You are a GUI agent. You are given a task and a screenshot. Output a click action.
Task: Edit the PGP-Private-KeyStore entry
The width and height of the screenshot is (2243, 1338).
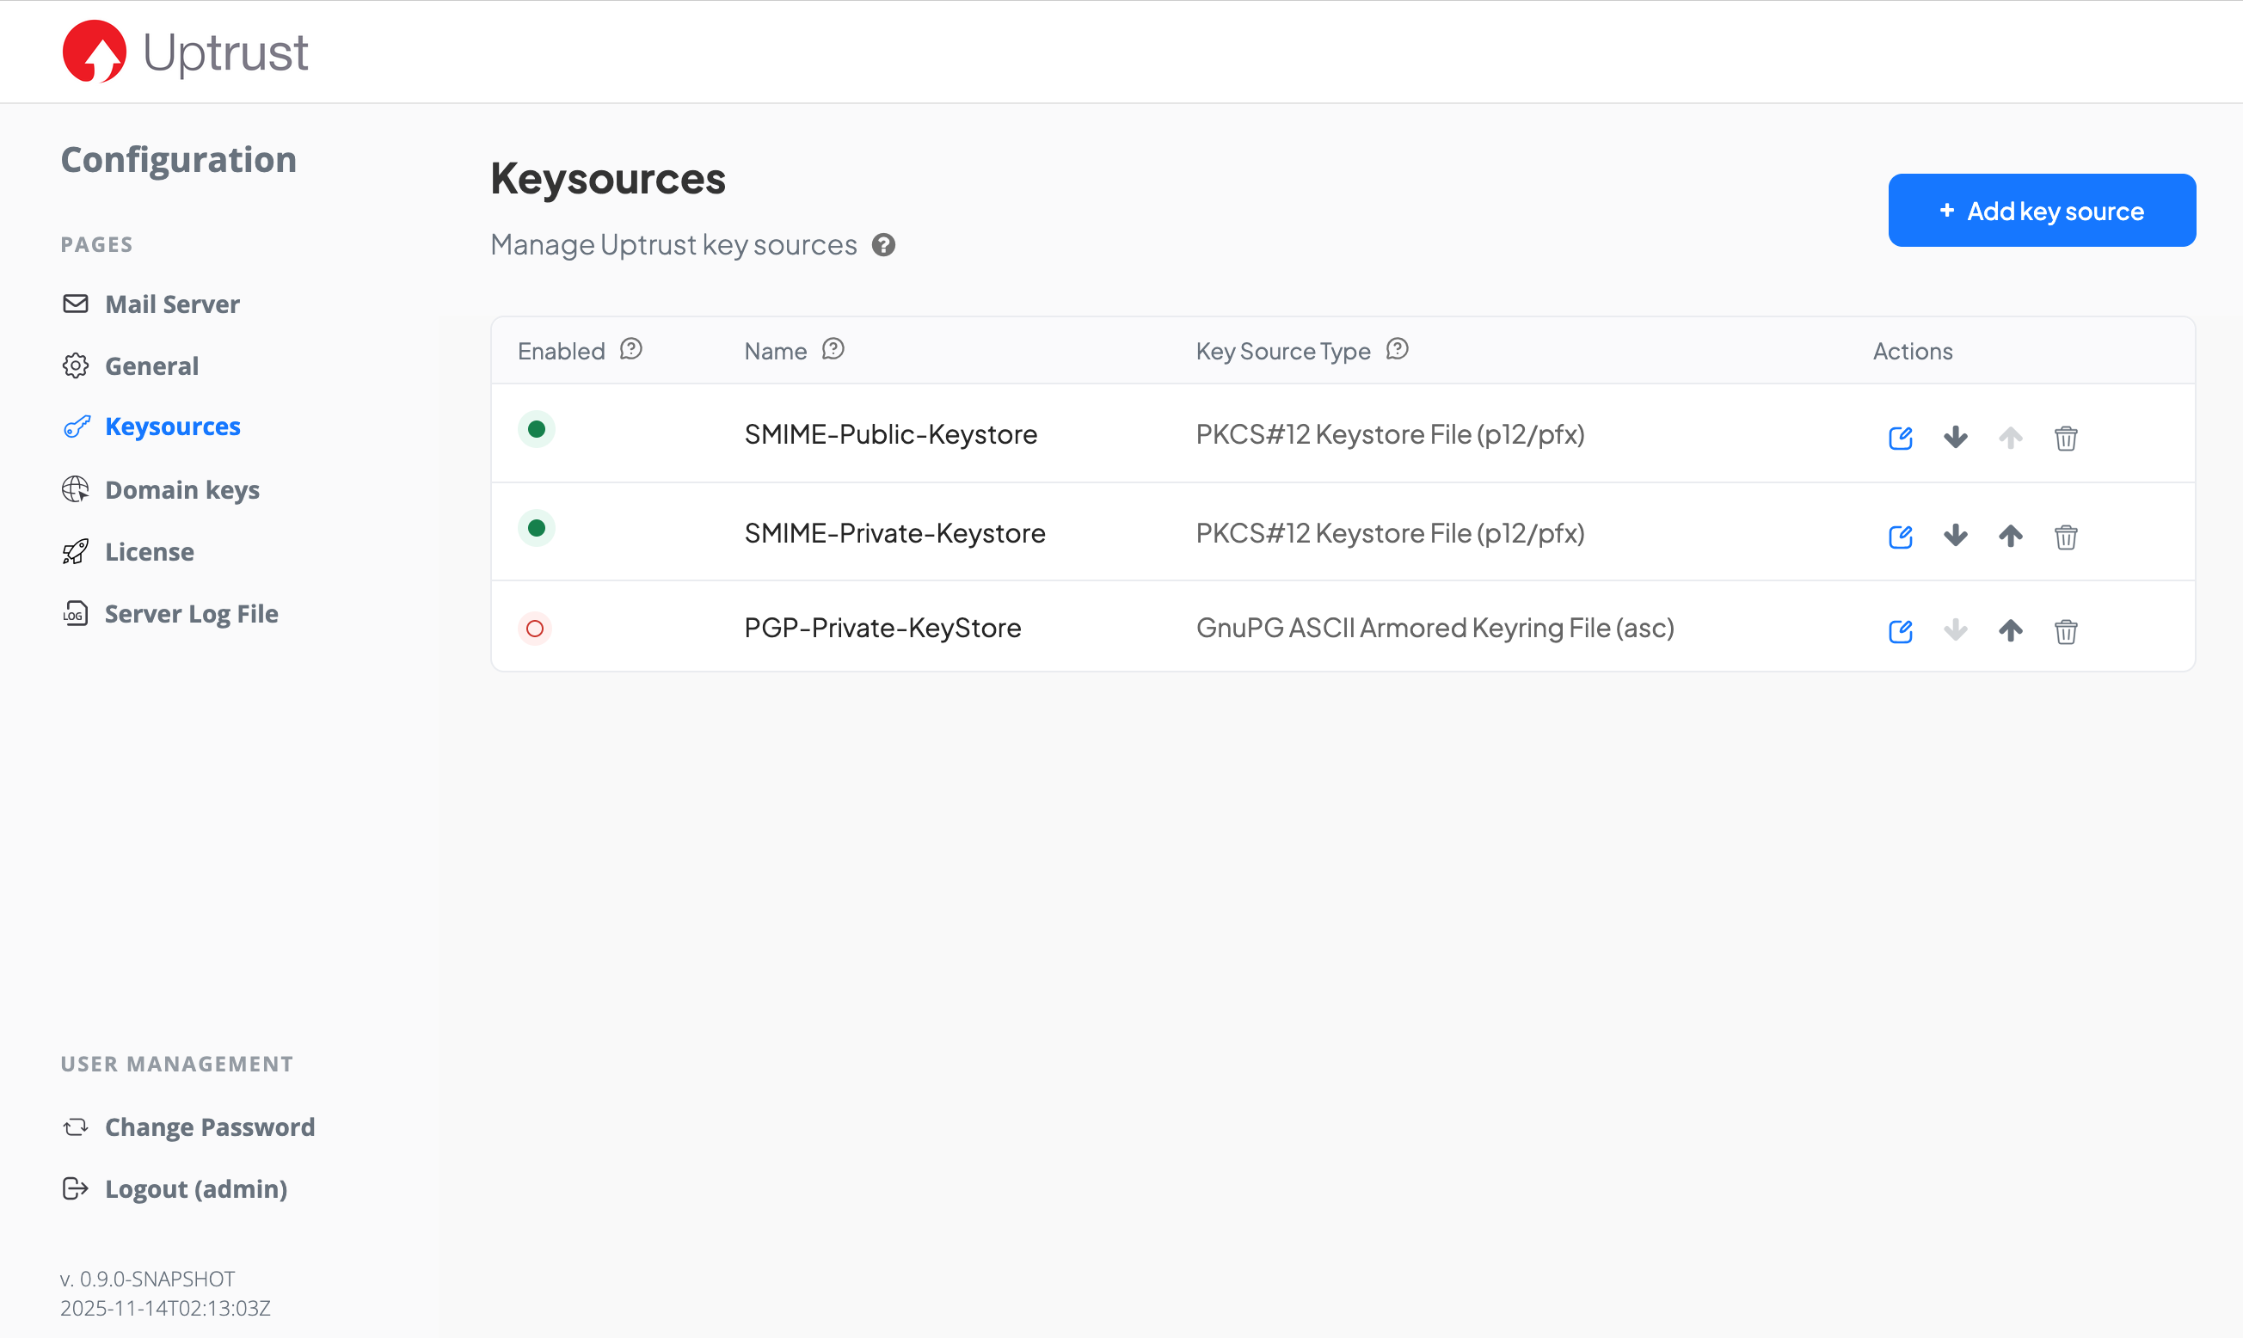click(1900, 631)
